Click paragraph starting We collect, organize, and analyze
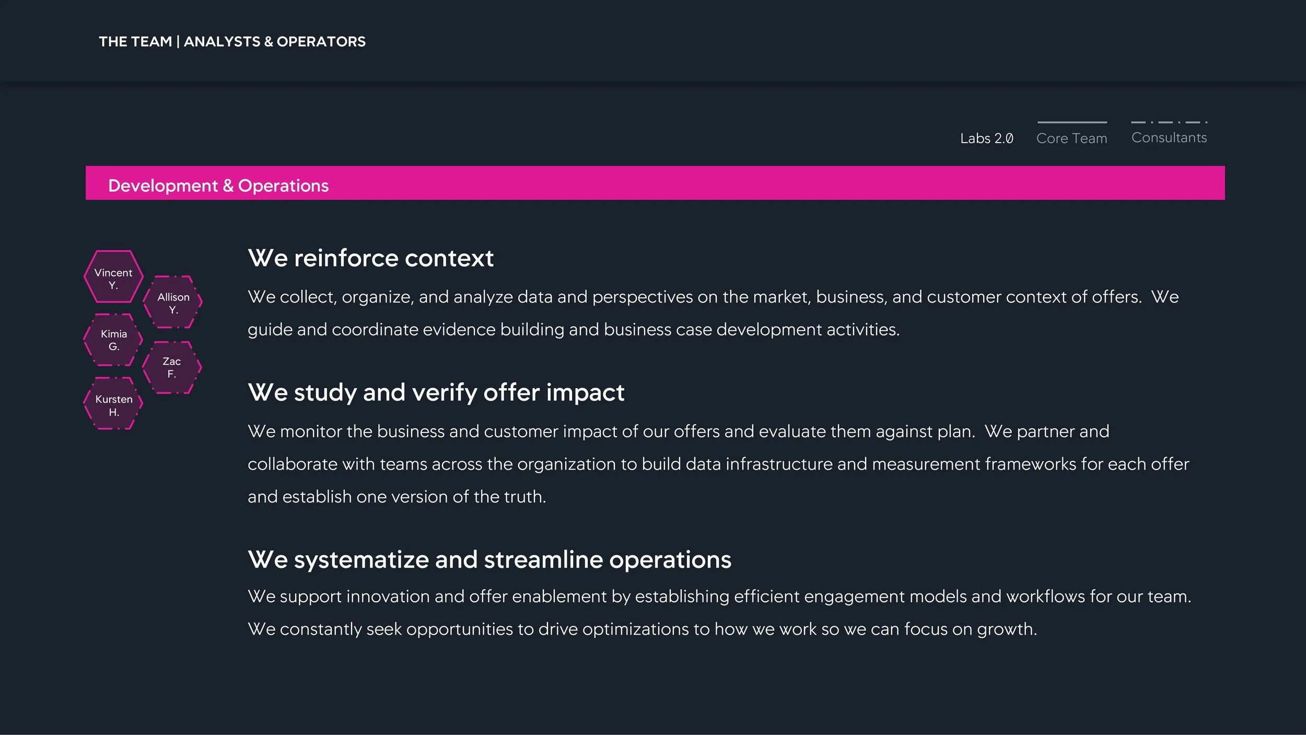The image size is (1306, 735). (x=713, y=313)
